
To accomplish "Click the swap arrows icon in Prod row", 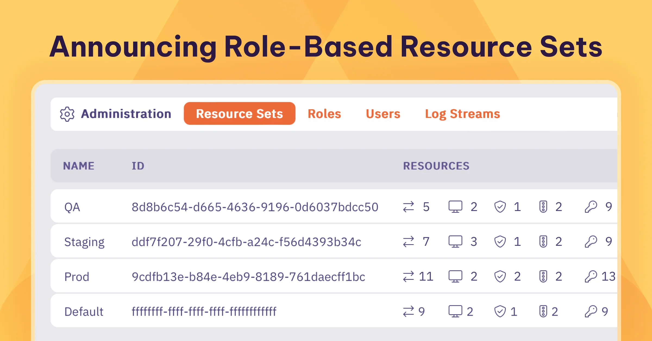I will 409,276.
